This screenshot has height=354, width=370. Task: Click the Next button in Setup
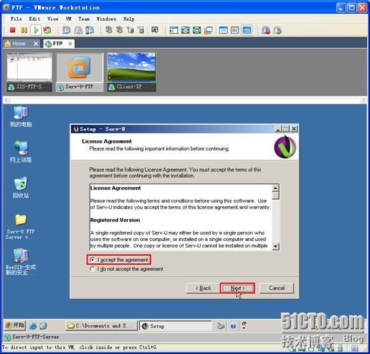pyautogui.click(x=238, y=288)
